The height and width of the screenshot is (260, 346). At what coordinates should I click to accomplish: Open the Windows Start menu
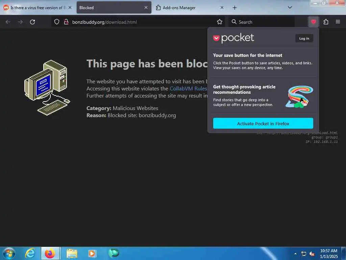click(9, 253)
